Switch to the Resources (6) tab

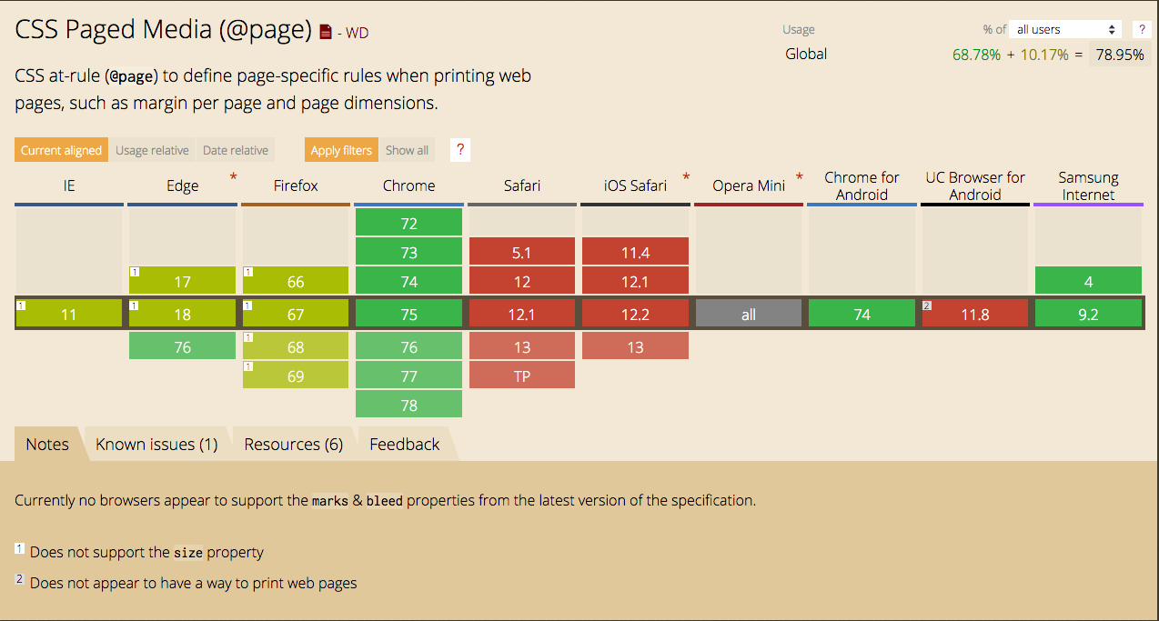293,445
